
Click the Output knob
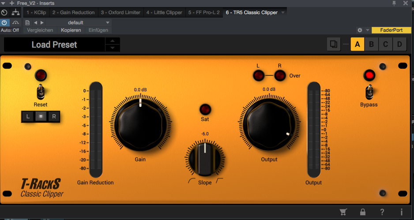[x=269, y=124]
